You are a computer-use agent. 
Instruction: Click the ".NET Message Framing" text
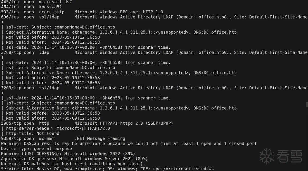coord(100,138)
